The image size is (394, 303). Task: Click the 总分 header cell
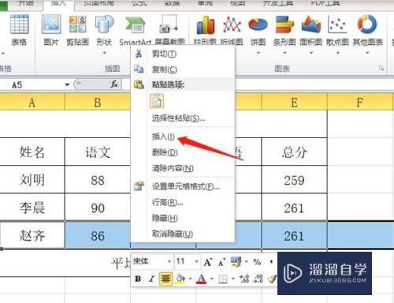click(294, 152)
